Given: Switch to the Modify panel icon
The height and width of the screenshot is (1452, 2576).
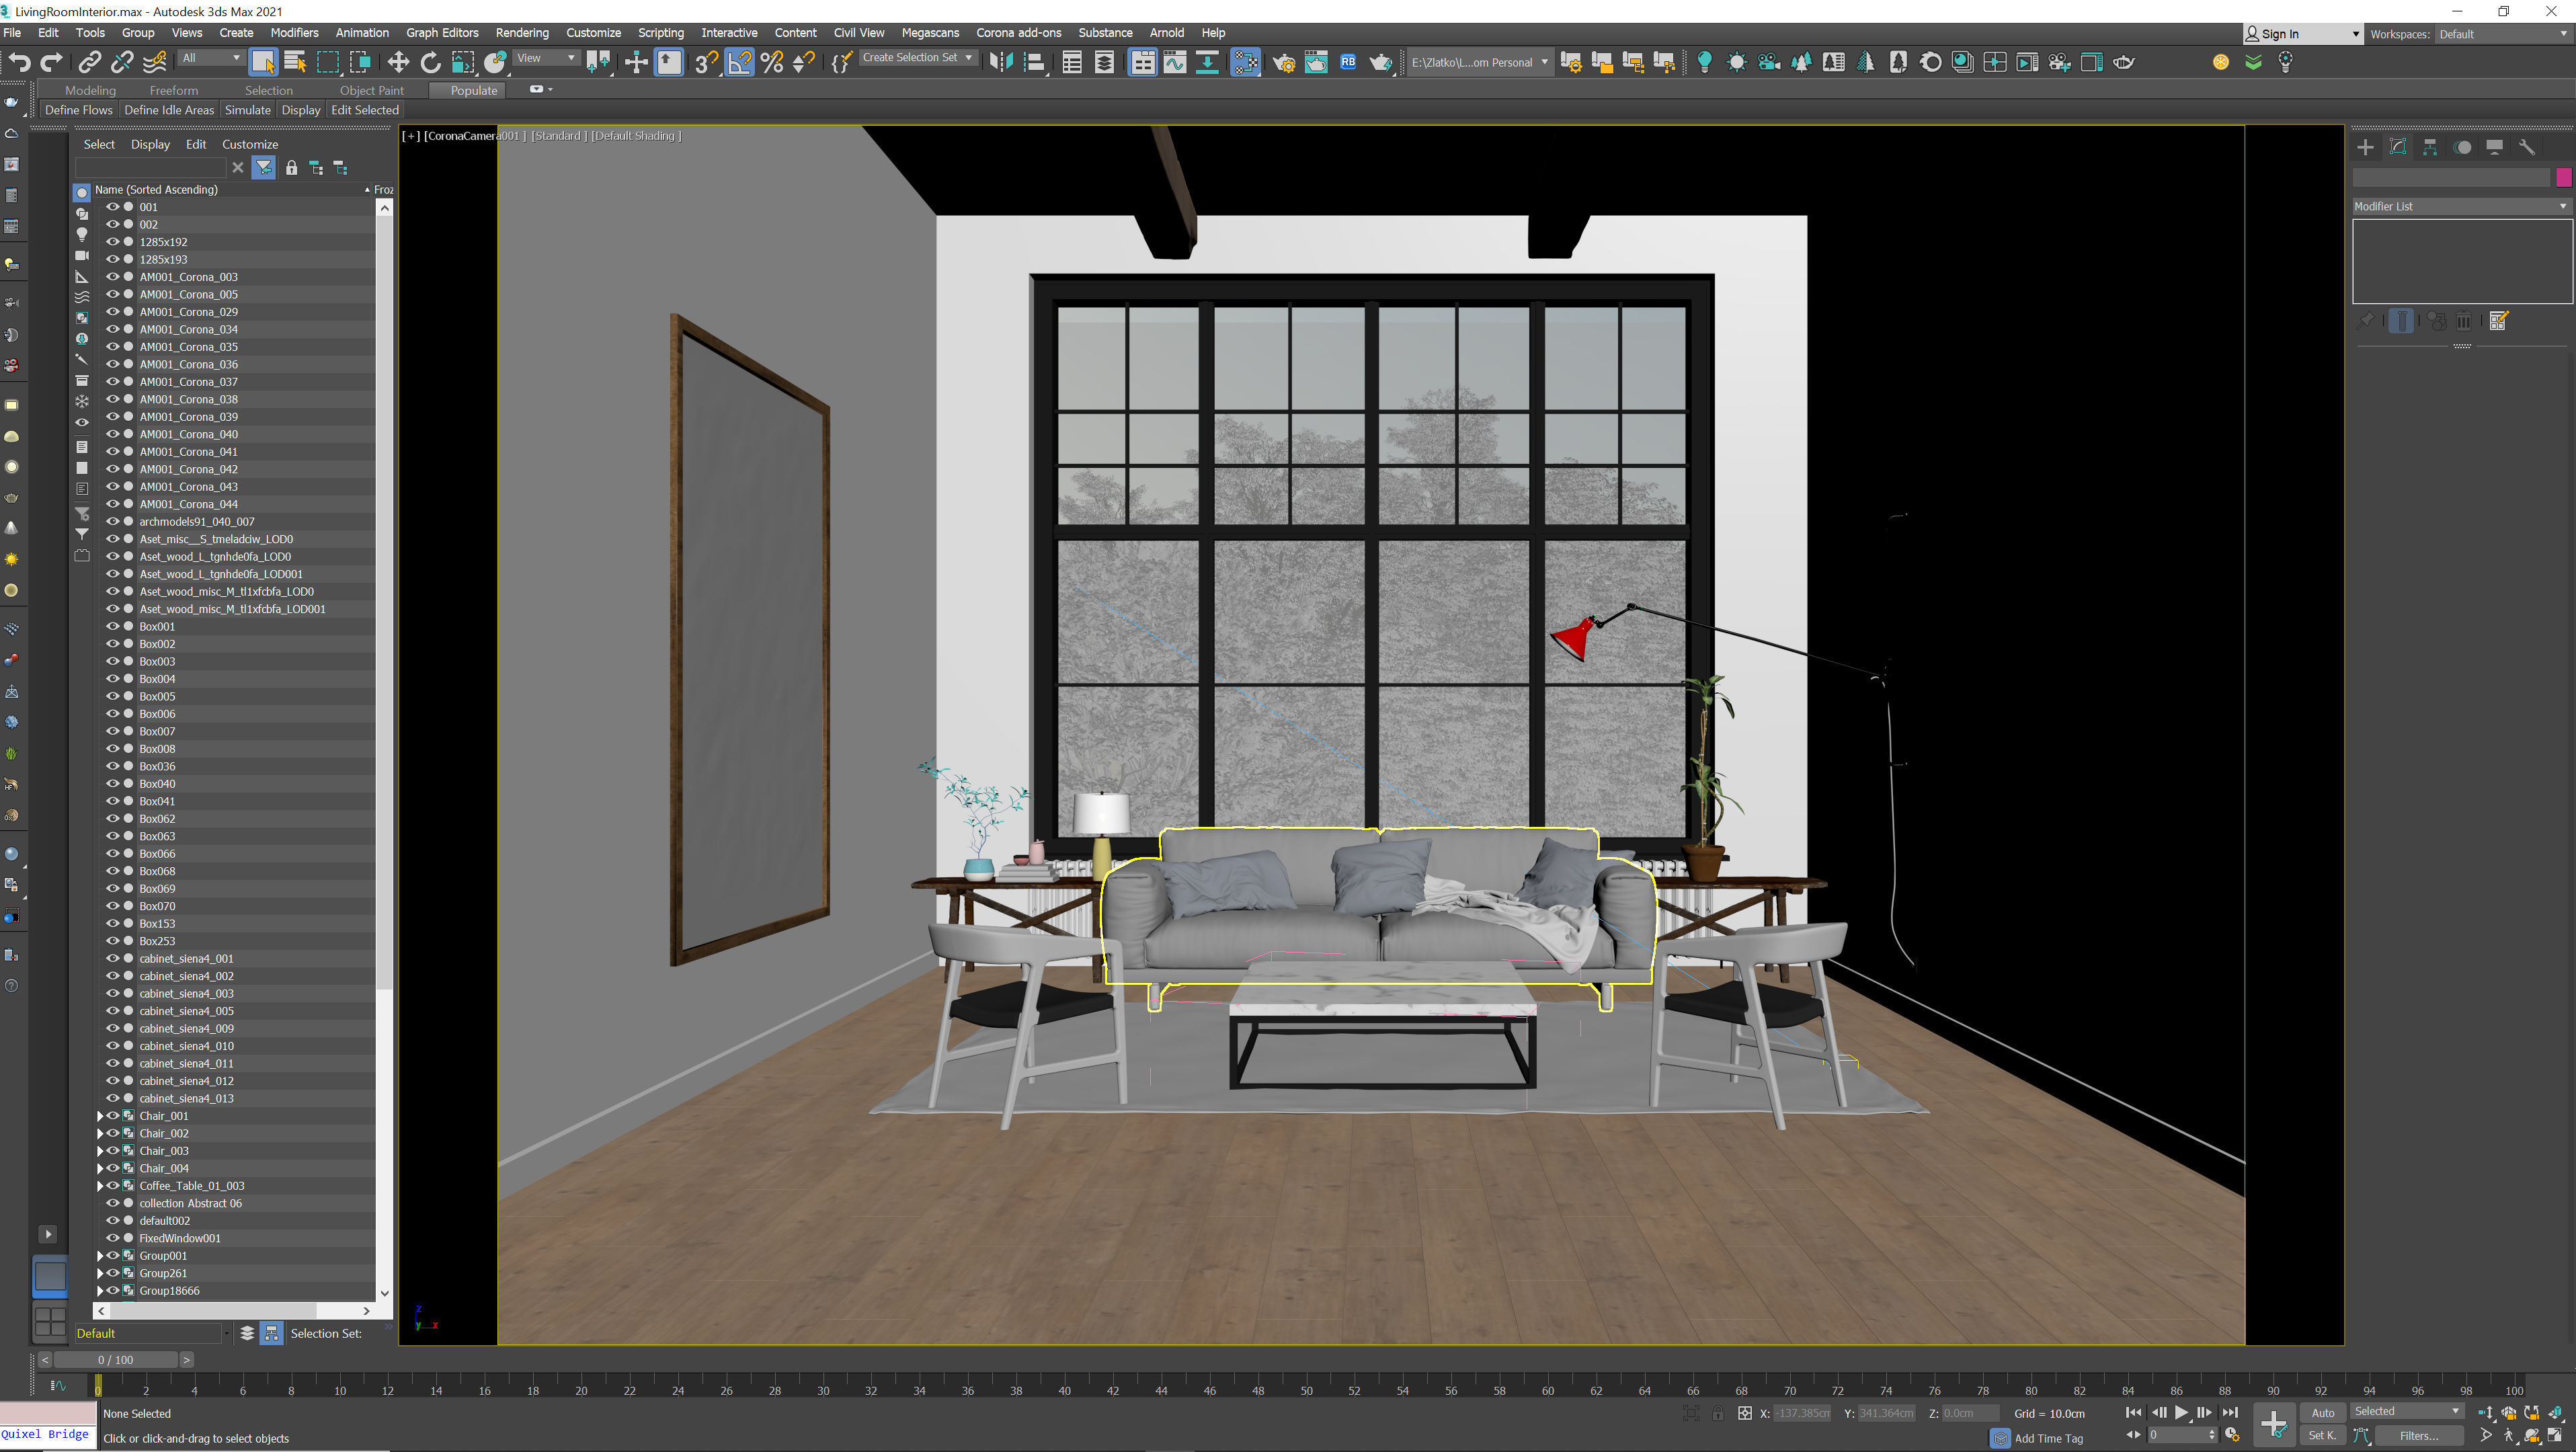Looking at the screenshot, I should (2398, 147).
